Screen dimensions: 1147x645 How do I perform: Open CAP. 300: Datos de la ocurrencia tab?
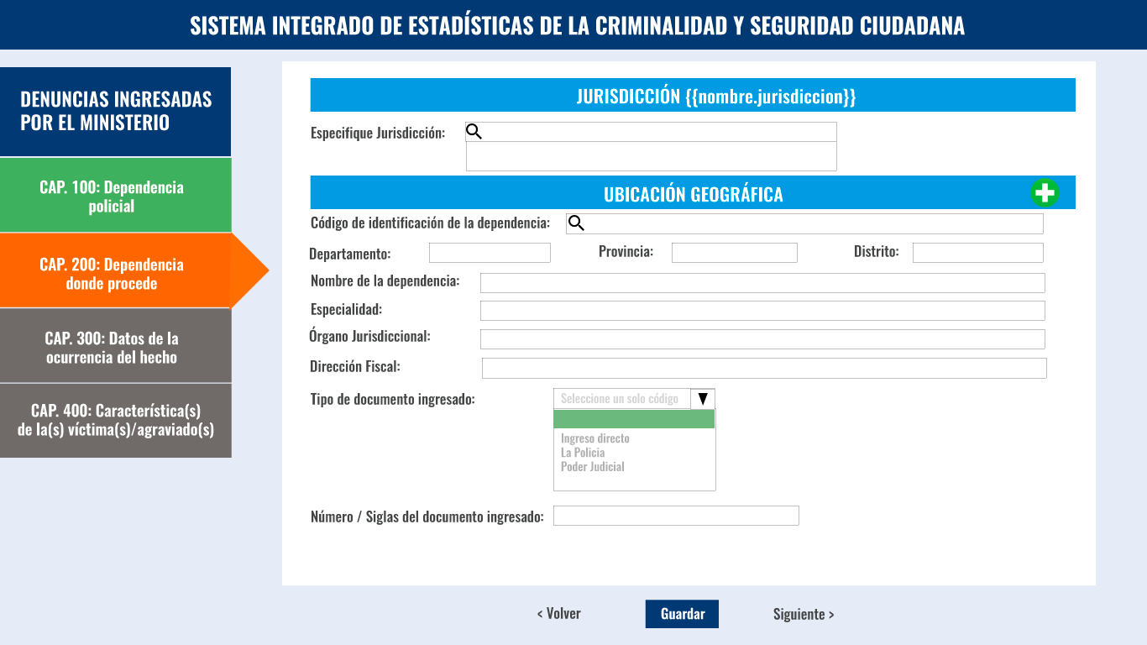[x=116, y=346]
